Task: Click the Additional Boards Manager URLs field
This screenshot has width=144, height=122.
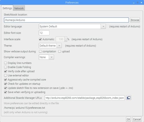Action: point(85,98)
